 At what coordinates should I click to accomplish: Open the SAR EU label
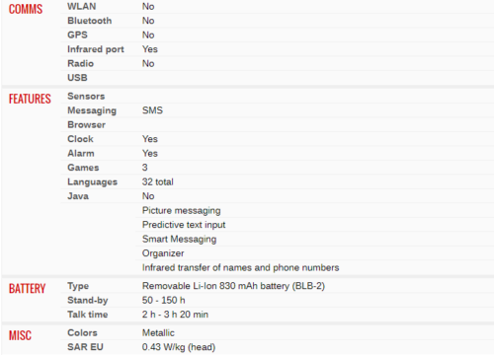[85, 347]
